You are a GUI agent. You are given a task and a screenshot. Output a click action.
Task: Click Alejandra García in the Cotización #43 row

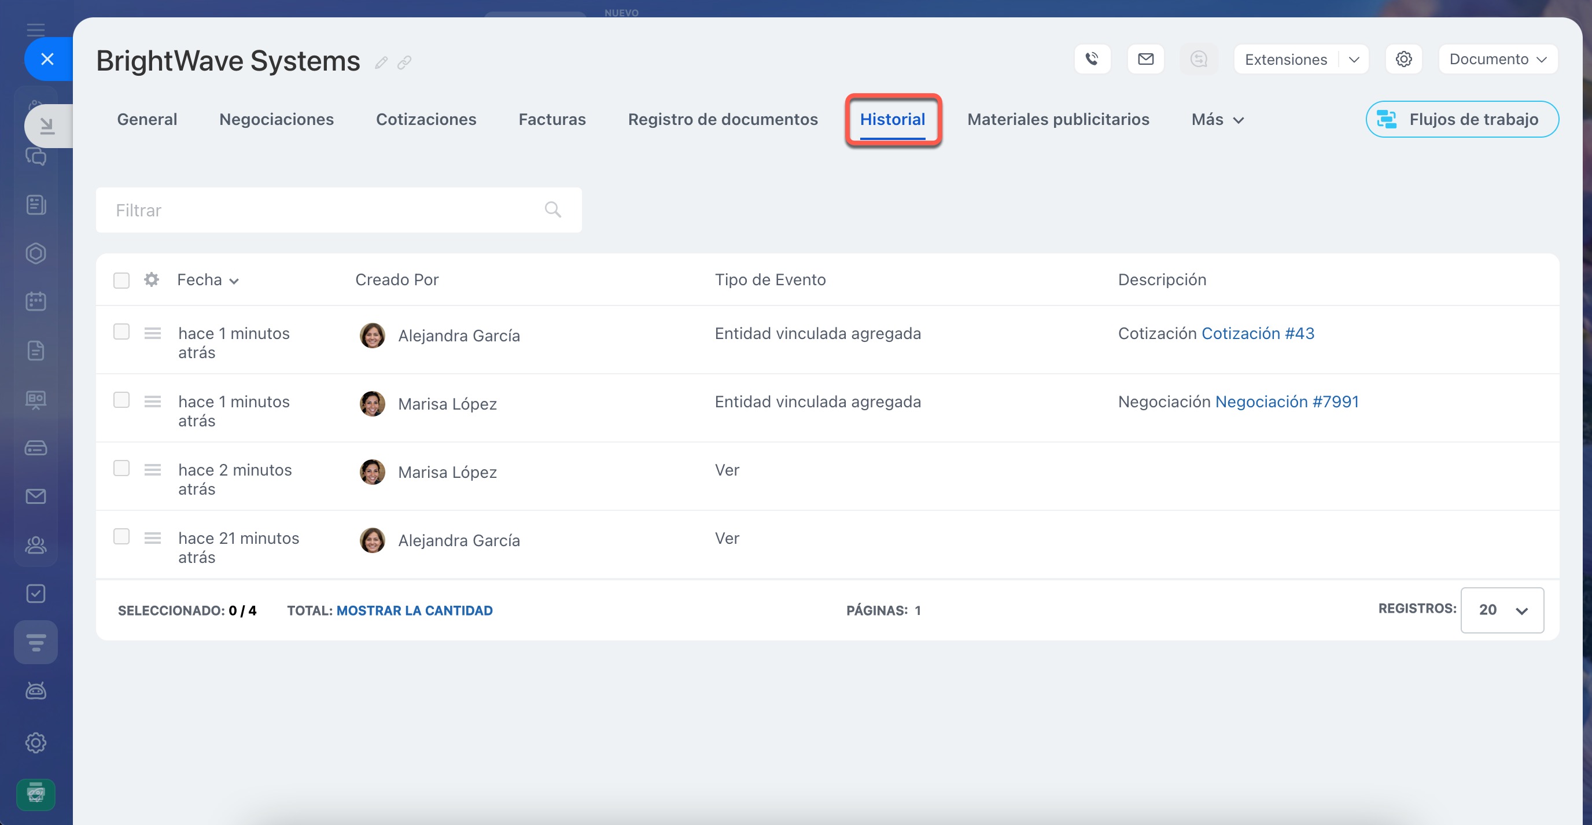459,336
